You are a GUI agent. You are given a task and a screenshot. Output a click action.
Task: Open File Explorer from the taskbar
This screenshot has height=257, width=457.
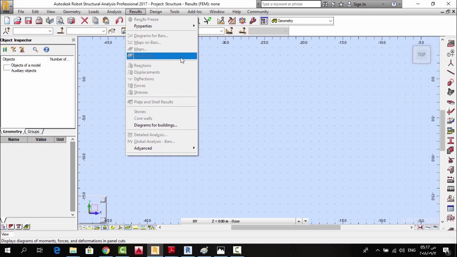pos(73,250)
